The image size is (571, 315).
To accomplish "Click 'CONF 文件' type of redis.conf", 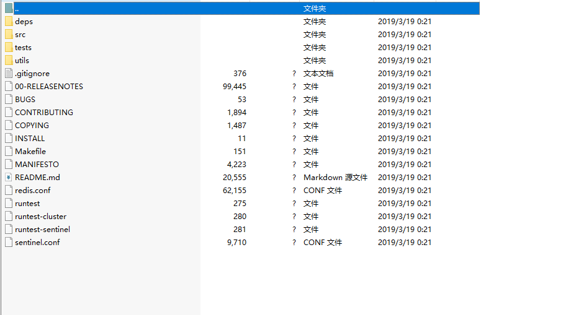I will pyautogui.click(x=323, y=191).
